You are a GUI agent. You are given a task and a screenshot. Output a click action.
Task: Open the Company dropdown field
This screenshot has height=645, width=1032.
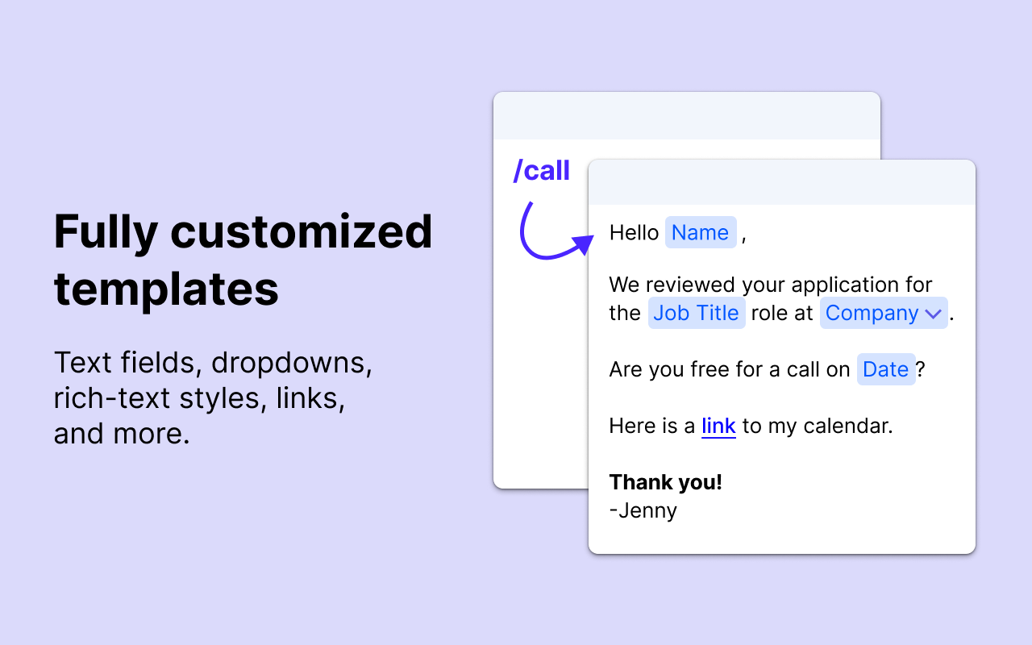874,313
